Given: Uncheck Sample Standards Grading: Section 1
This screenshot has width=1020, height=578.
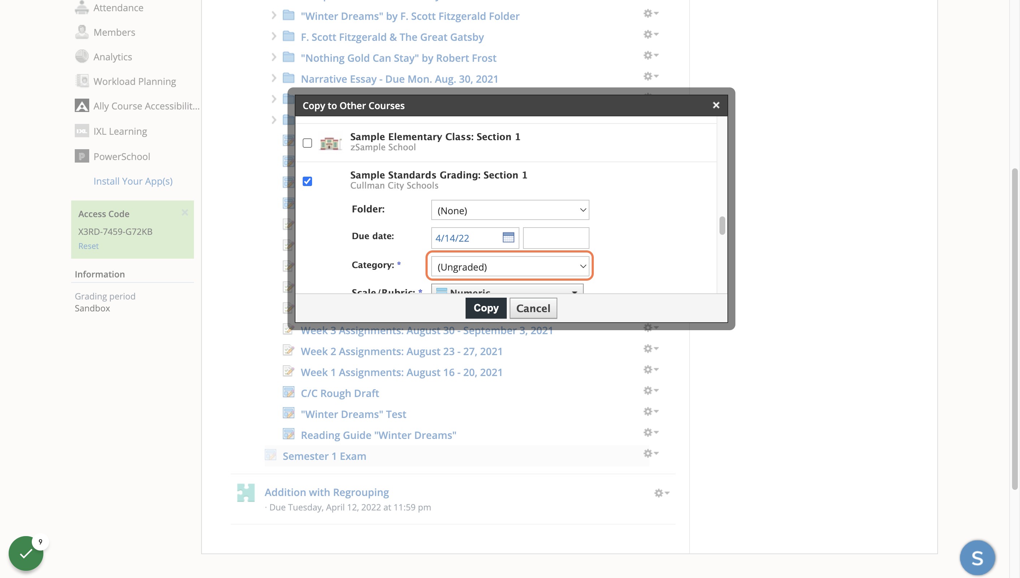Looking at the screenshot, I should click(307, 181).
